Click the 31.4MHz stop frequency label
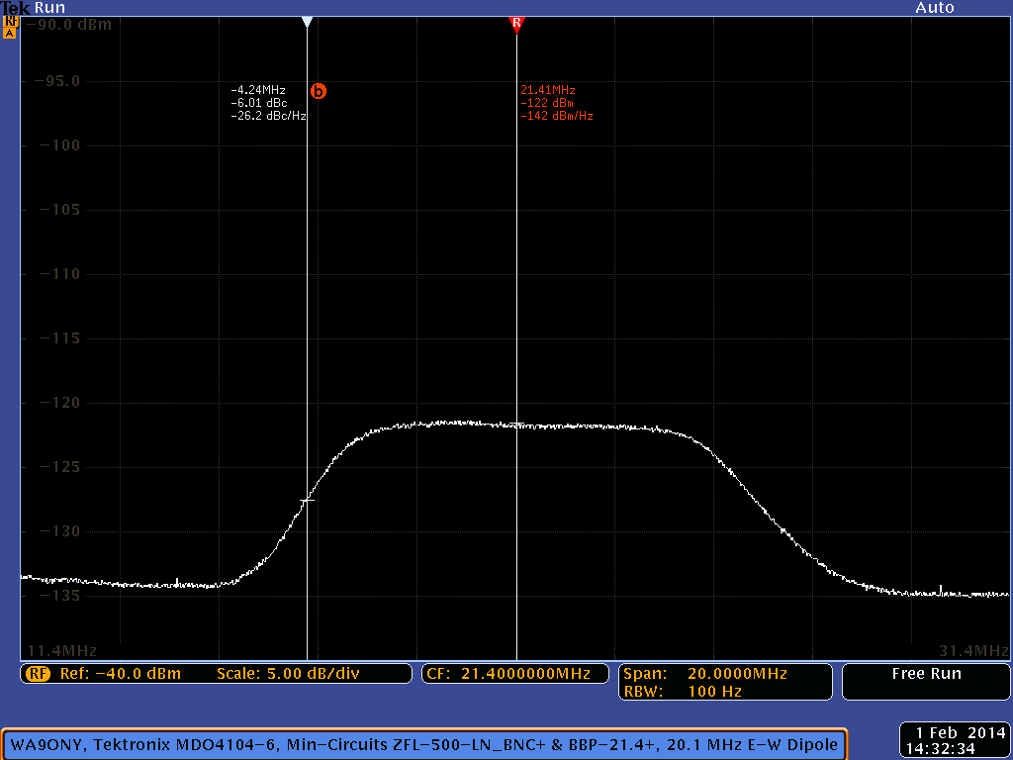The width and height of the screenshot is (1013, 760). (973, 650)
